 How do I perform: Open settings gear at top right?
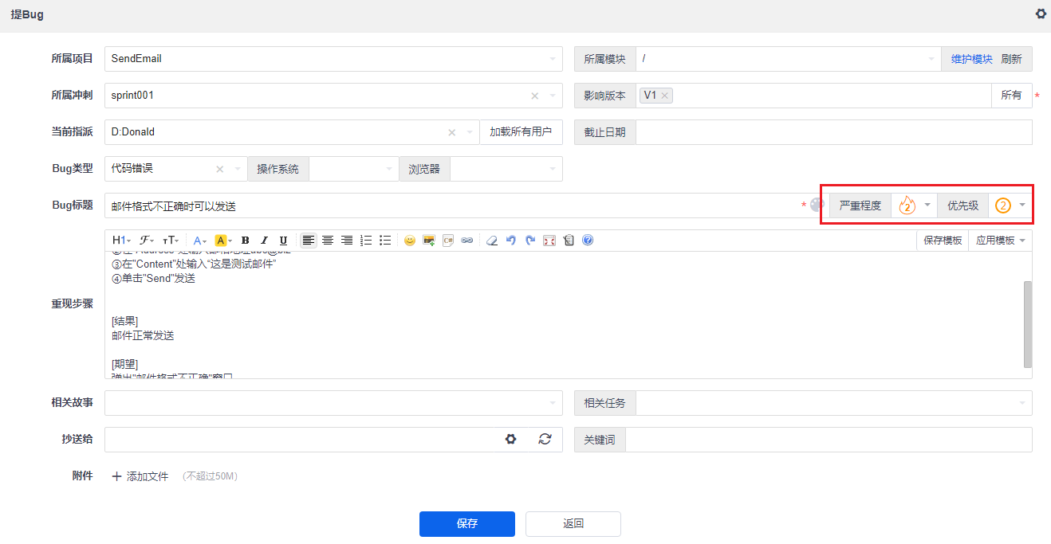[x=1041, y=14]
